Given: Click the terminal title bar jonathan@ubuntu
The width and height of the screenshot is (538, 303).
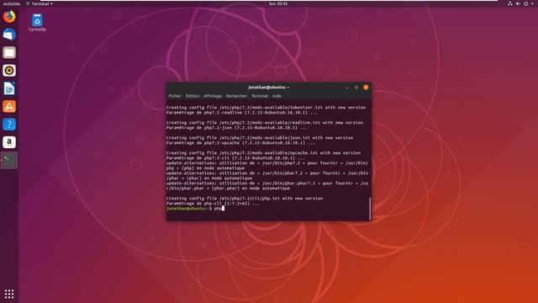Looking at the screenshot, I should [x=269, y=88].
